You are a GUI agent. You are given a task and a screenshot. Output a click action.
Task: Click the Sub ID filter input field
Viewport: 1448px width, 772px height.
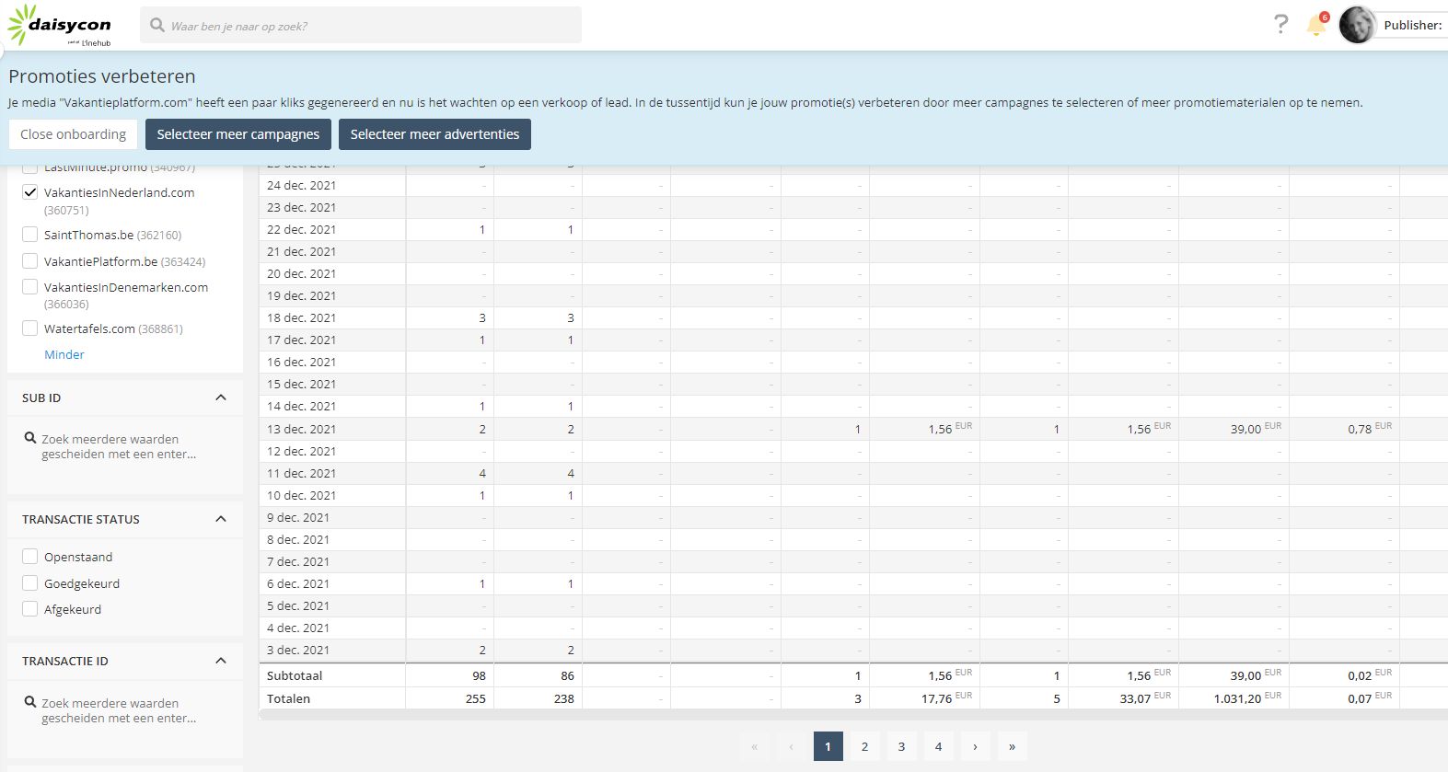tap(125, 446)
